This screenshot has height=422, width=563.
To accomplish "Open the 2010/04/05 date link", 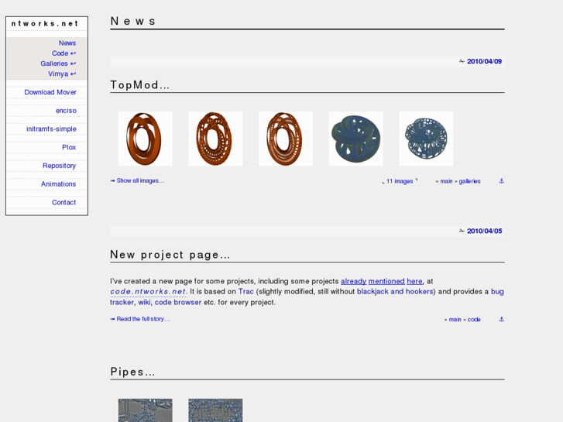I will [484, 231].
